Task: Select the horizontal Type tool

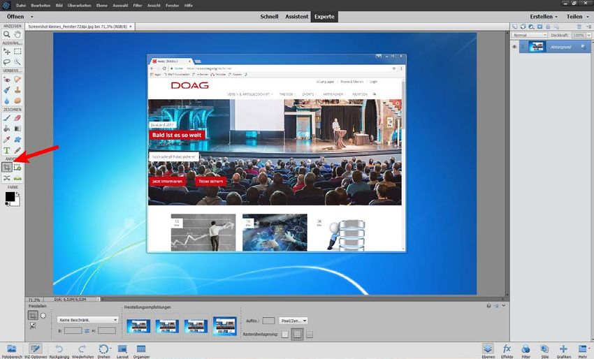Action: tap(7, 150)
